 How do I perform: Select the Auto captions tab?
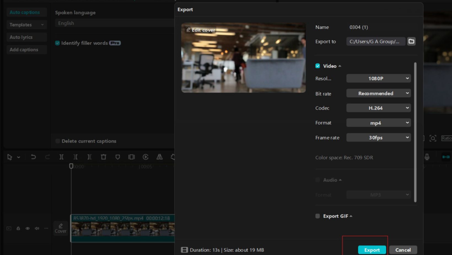[x=26, y=12]
